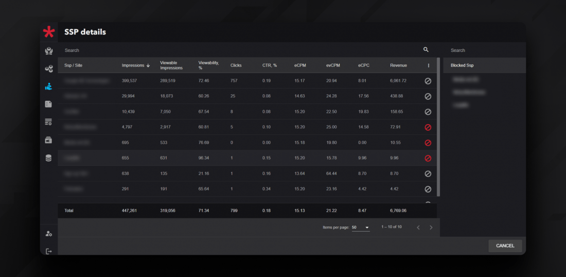The width and height of the screenshot is (566, 277).
Task: Open the database stack sidebar icon
Action: pos(49,158)
